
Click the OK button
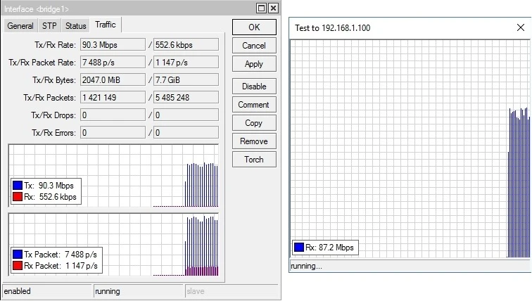click(x=253, y=27)
